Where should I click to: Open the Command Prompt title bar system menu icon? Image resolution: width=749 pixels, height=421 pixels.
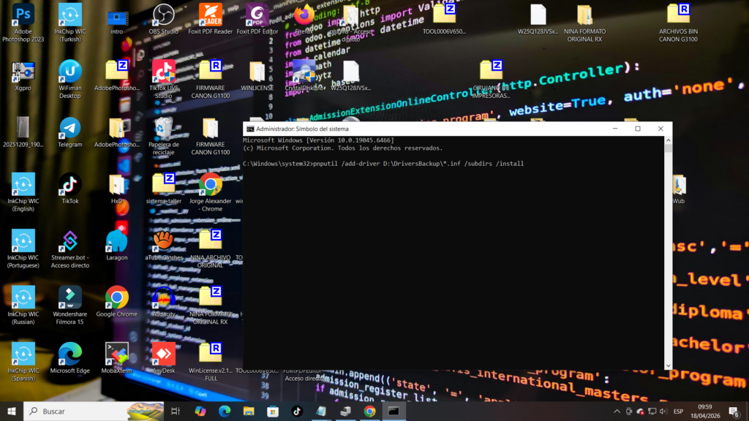[250, 129]
